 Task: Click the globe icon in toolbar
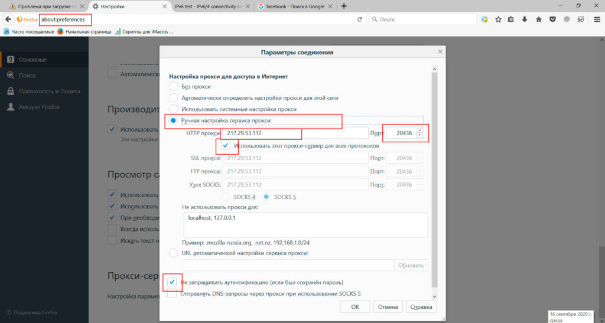pos(567,19)
